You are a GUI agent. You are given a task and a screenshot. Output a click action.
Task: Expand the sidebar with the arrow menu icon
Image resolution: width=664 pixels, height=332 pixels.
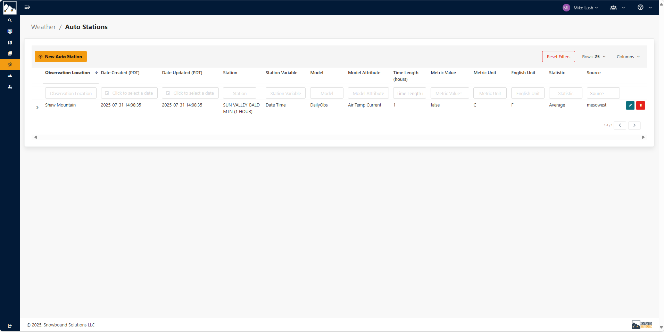tap(27, 7)
